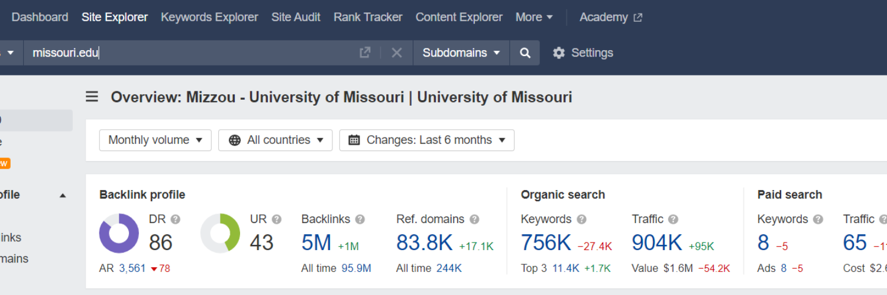This screenshot has height=295, width=887.
Task: Click organic Traffic help question icon
Action: [673, 219]
